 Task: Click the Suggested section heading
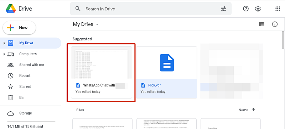tap(82, 39)
